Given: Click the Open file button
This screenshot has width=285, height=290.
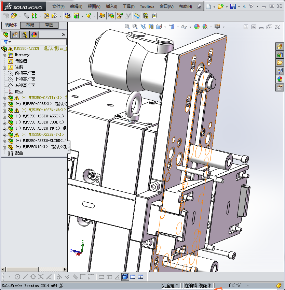Looking at the screenshot, I should 220,6.
